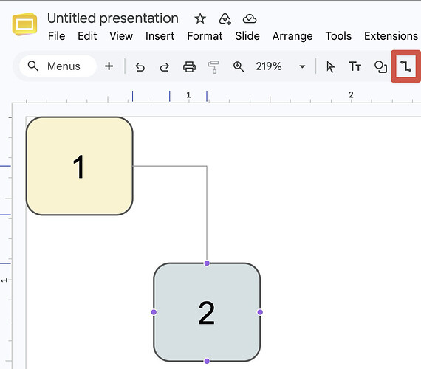This screenshot has height=369, width=421.
Task: Click the Zoom magnifier icon
Action: [239, 66]
